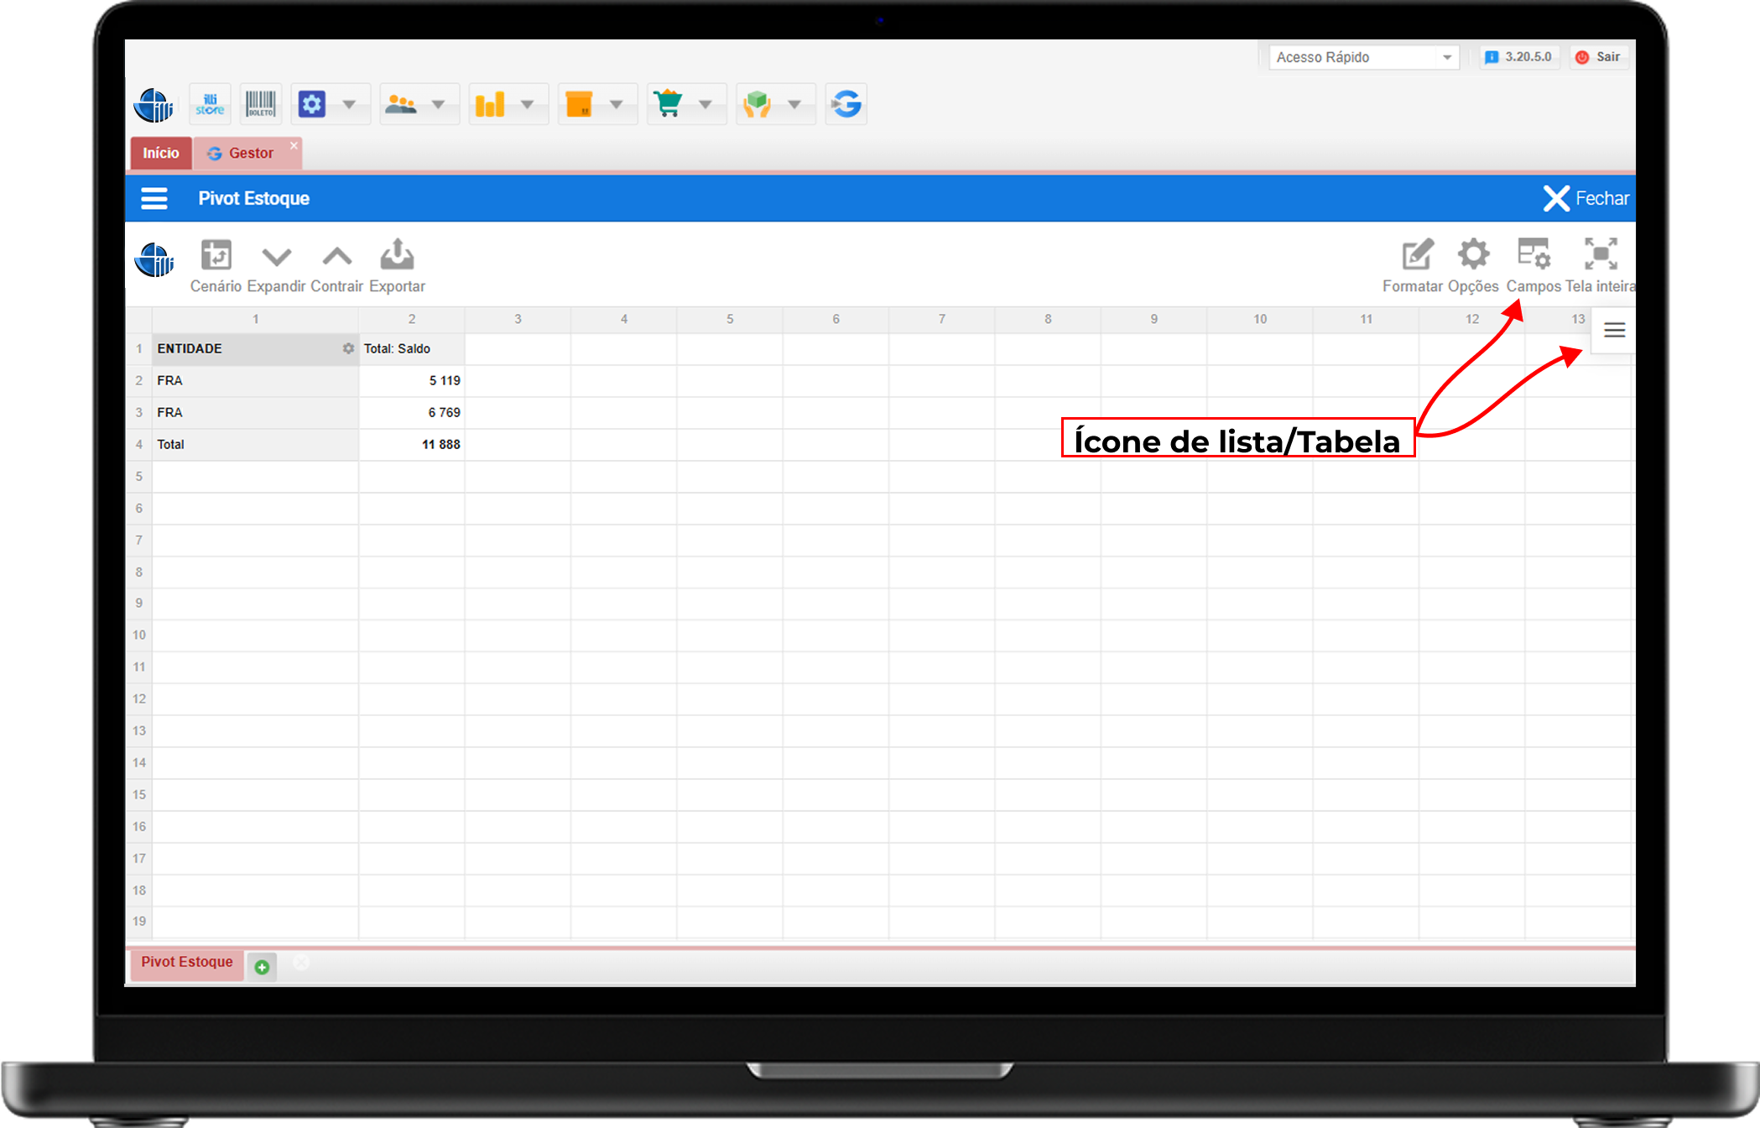The width and height of the screenshot is (1760, 1128).
Task: Click the Boleto barcode icon
Action: [x=260, y=104]
